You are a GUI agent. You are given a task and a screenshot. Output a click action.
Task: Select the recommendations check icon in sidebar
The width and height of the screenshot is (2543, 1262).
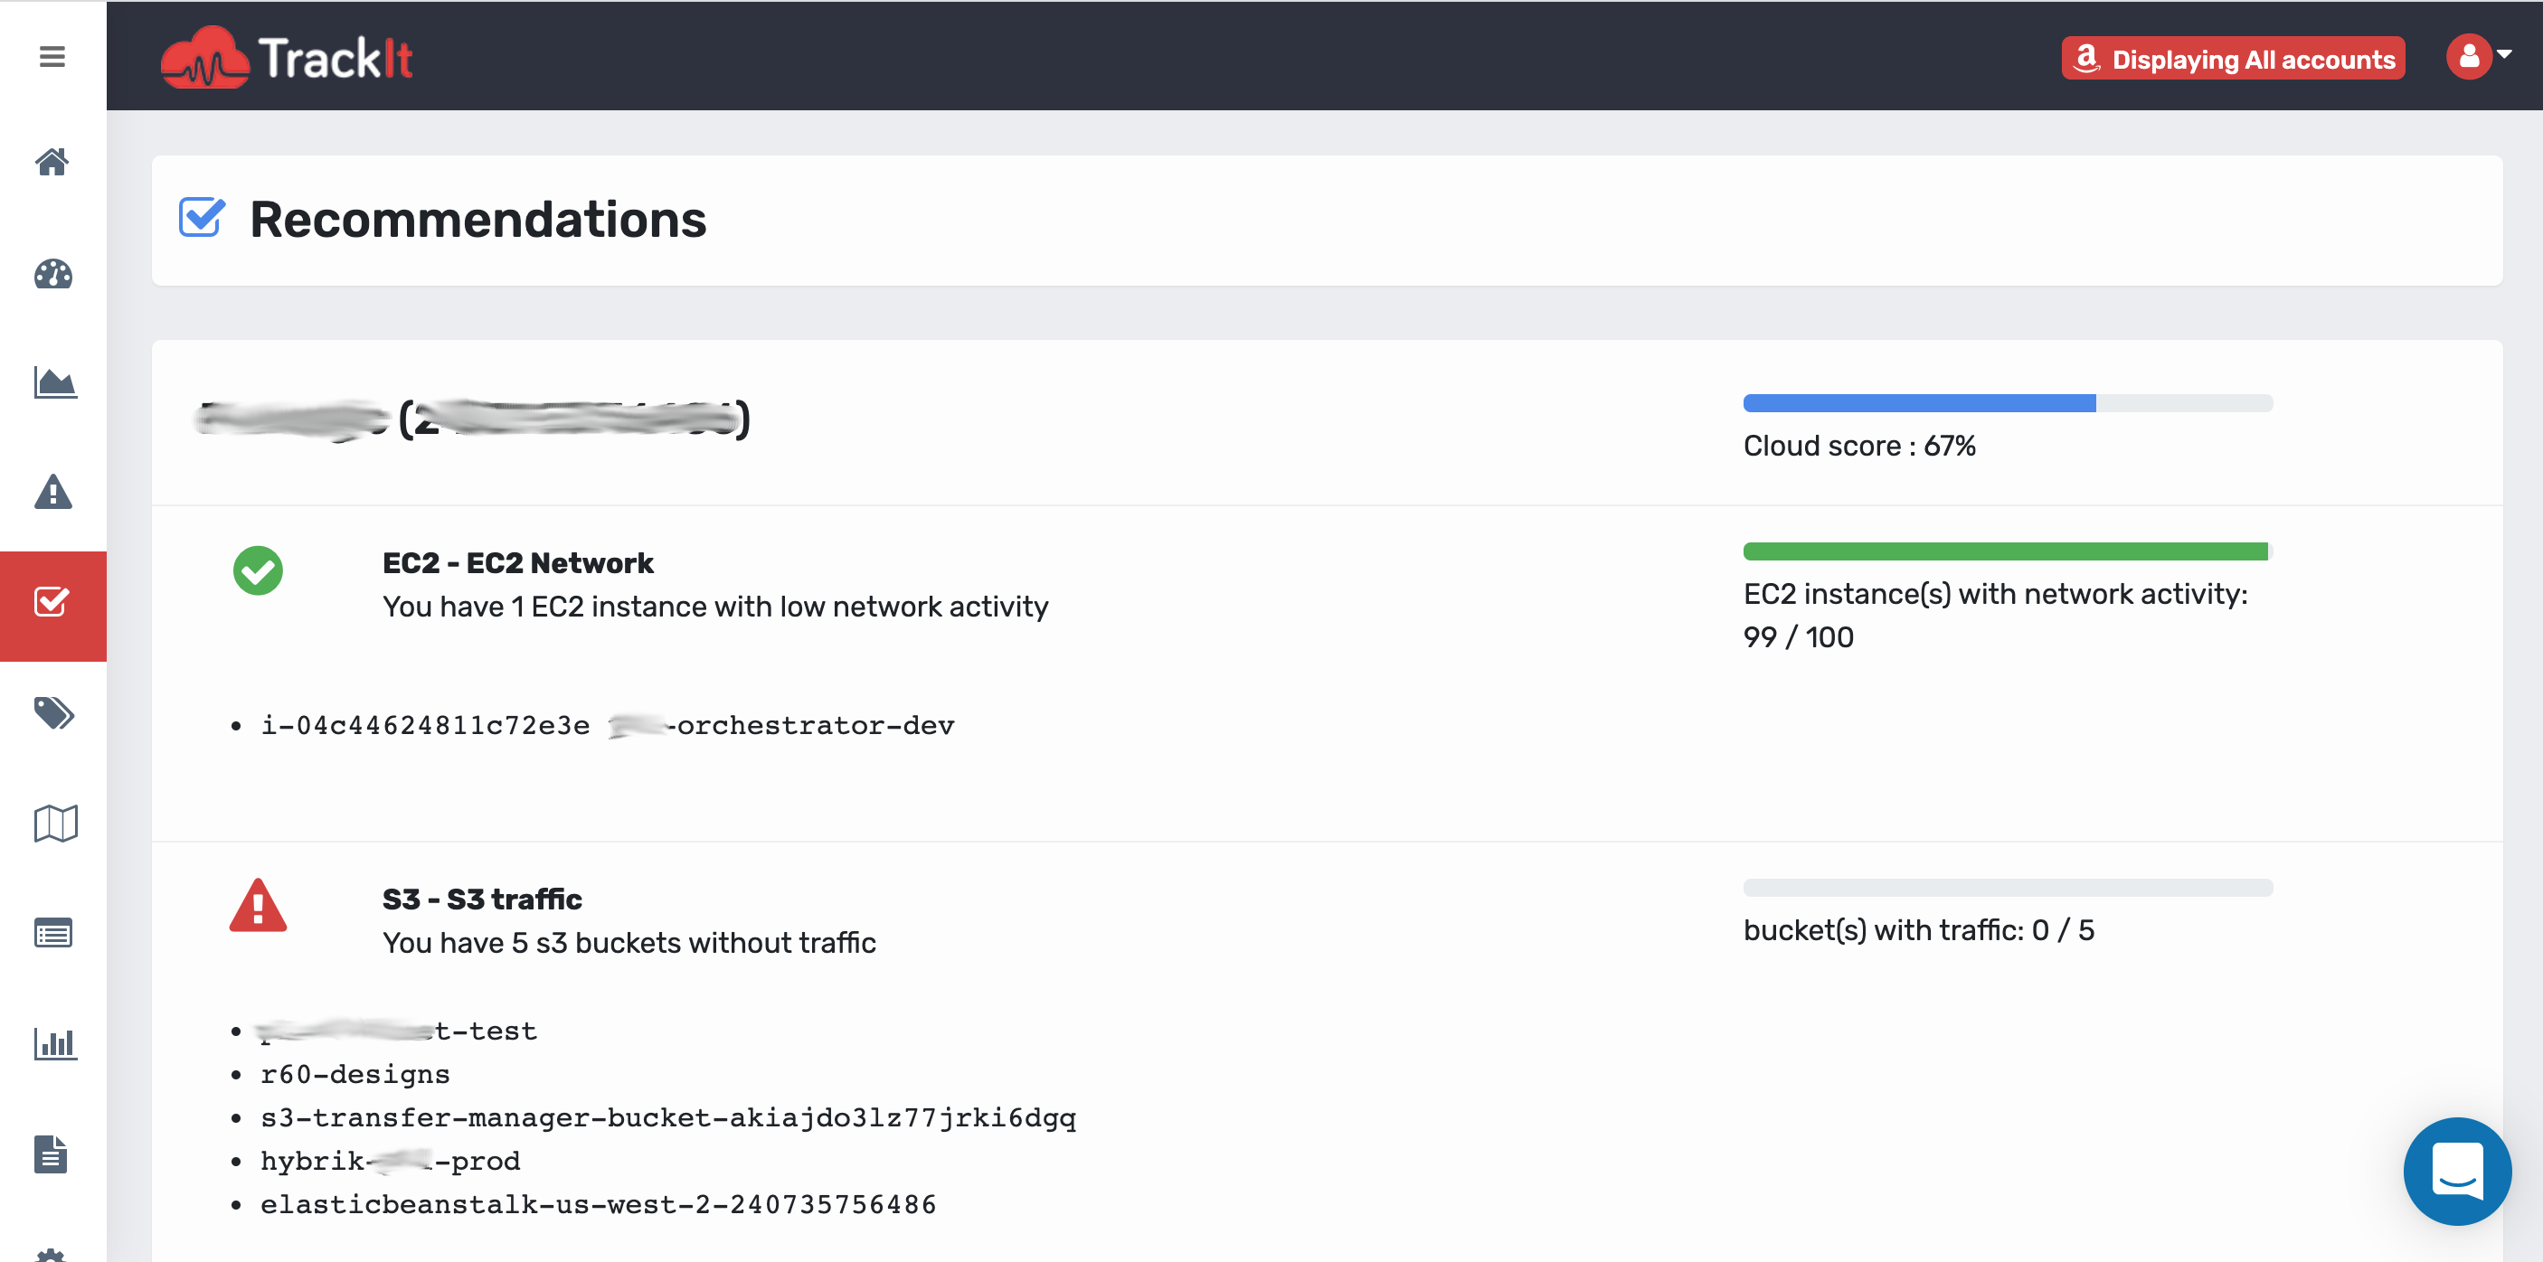coord(52,602)
